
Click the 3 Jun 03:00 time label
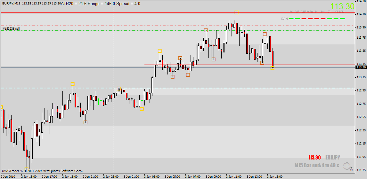tap(152, 177)
